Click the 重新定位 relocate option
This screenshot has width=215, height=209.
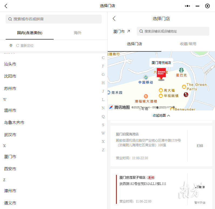[25, 46]
